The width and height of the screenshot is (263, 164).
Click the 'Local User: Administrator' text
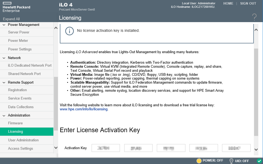(x=199, y=3)
